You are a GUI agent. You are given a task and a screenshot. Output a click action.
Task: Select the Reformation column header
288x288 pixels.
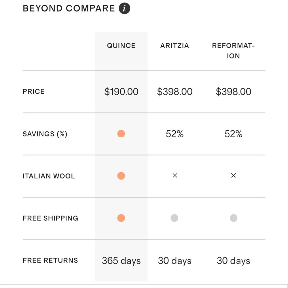(234, 51)
